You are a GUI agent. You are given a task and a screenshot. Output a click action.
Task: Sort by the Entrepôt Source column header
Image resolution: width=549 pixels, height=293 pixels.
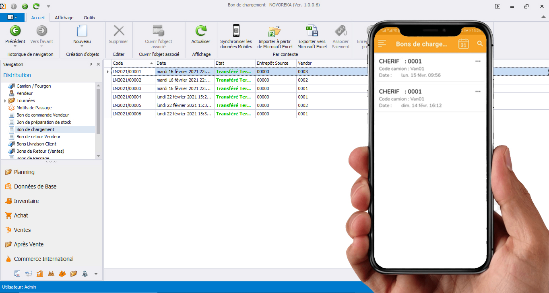coord(276,63)
